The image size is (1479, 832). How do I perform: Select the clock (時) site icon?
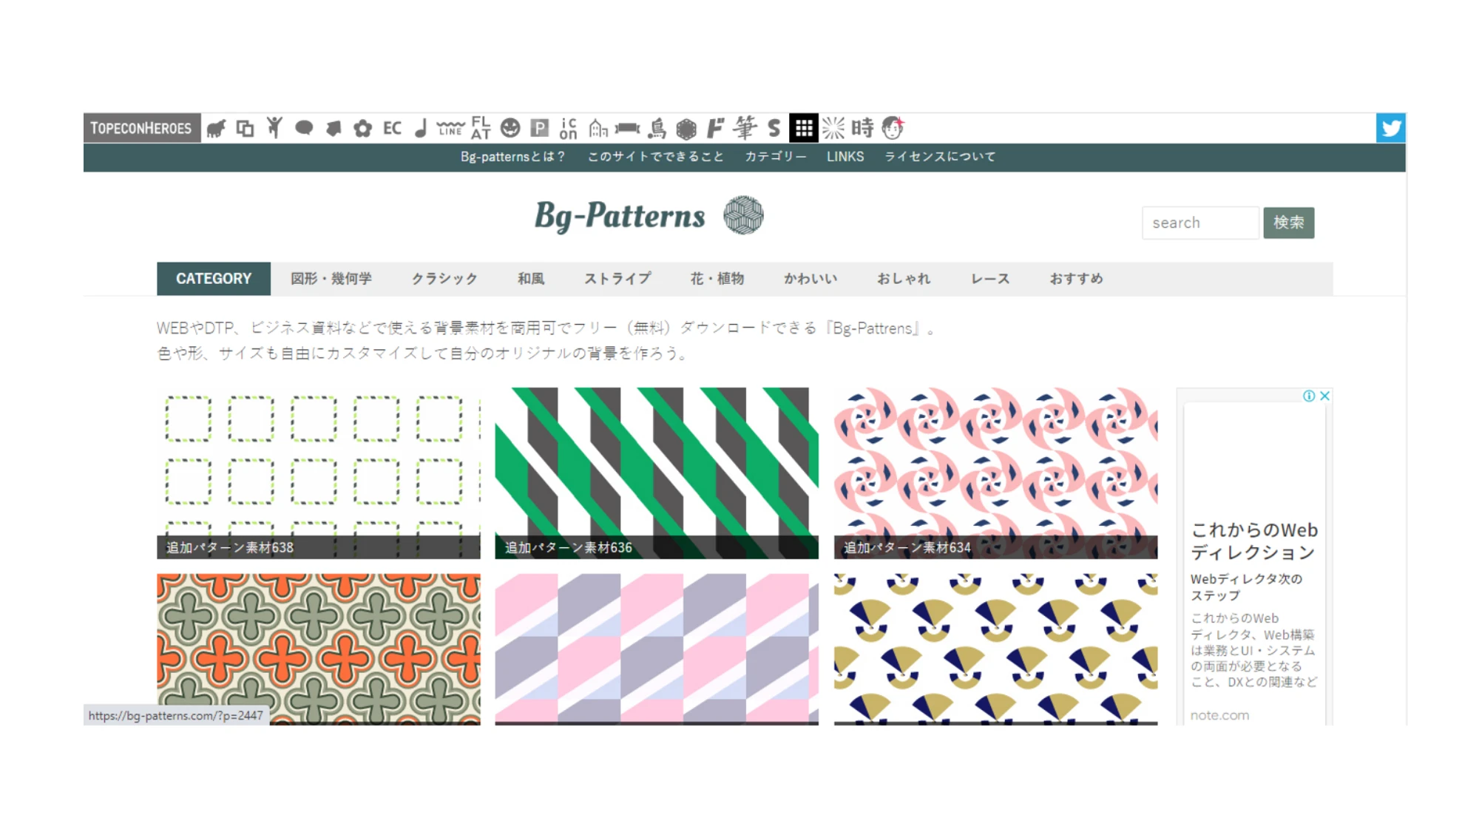862,128
